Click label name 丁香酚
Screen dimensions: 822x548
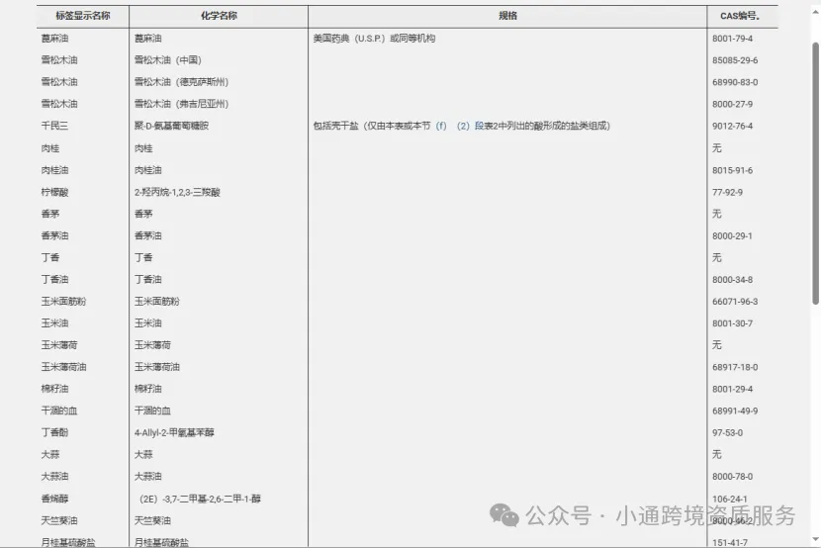[x=54, y=432]
